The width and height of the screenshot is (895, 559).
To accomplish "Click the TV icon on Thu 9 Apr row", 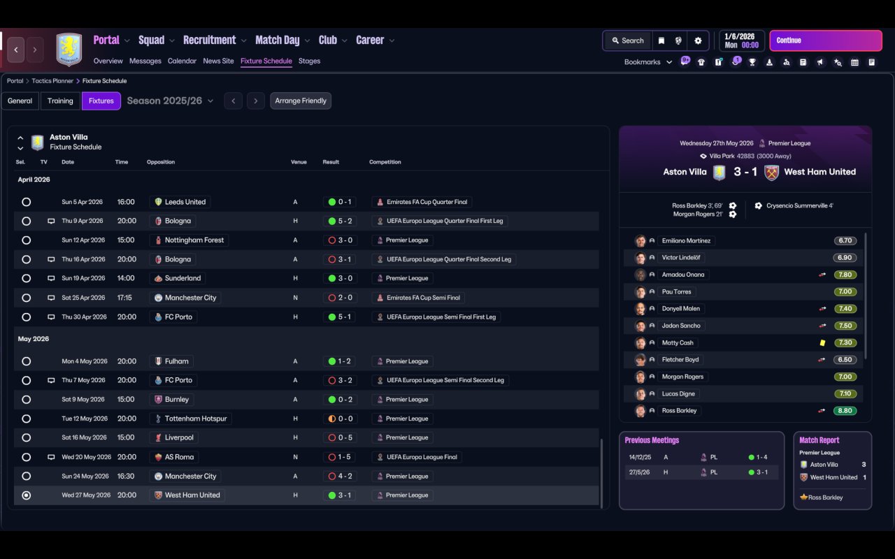I will [x=51, y=221].
